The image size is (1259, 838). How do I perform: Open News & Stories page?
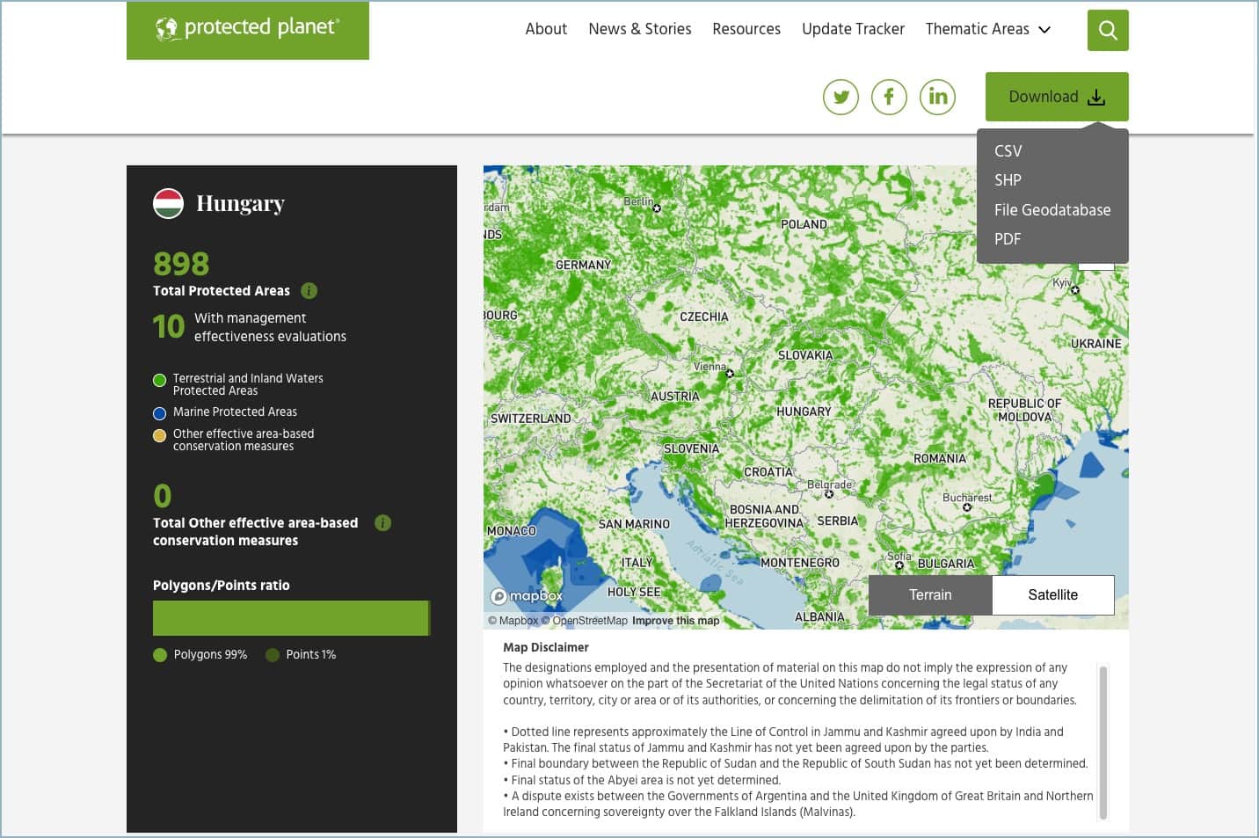pyautogui.click(x=639, y=29)
